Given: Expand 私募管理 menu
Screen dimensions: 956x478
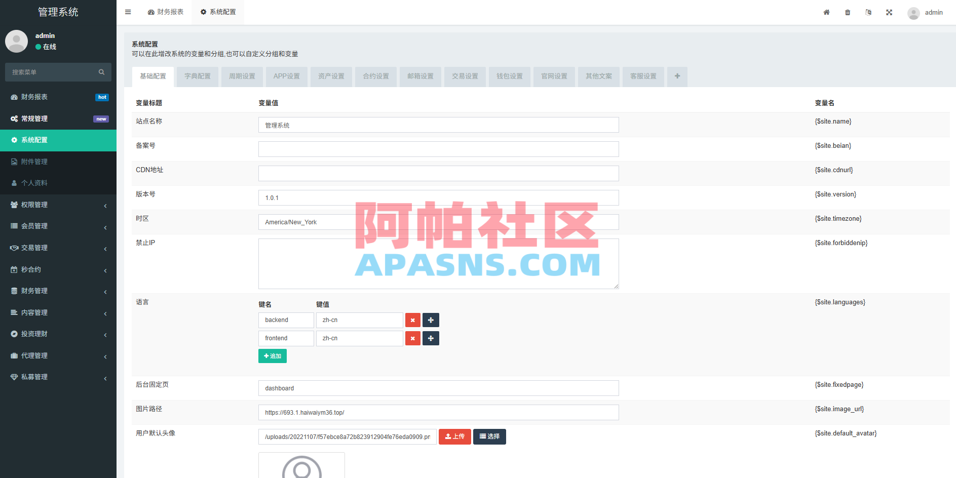Looking at the screenshot, I should [x=58, y=377].
